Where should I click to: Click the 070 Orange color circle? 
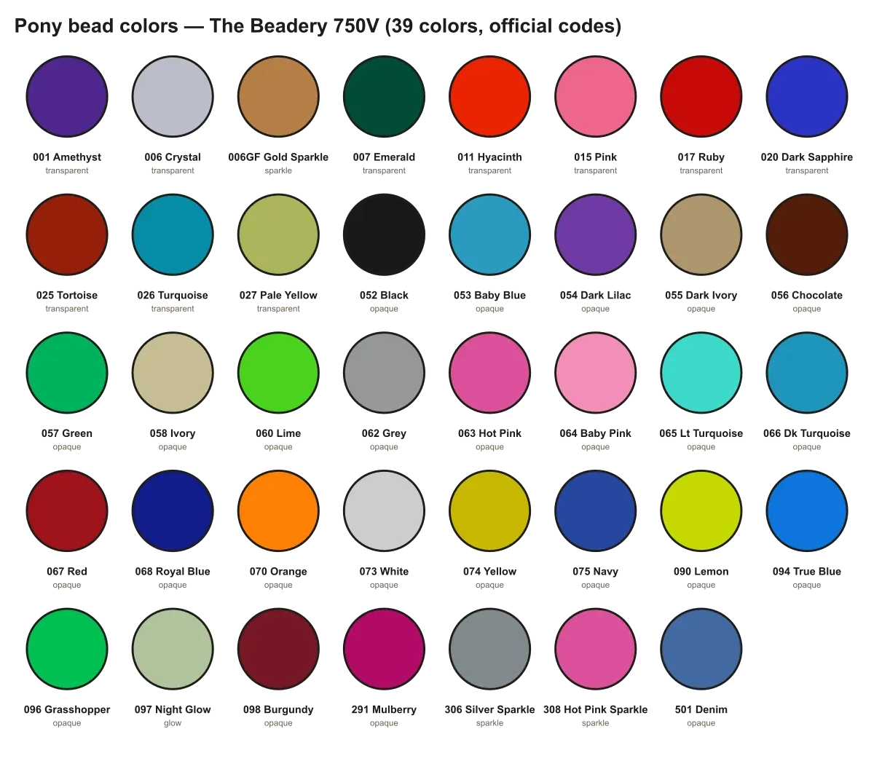pyautogui.click(x=278, y=511)
